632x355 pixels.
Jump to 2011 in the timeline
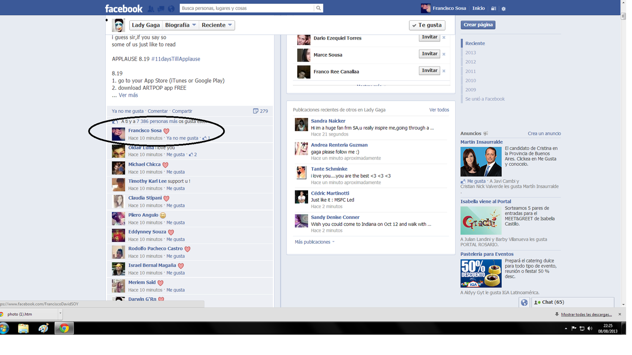pyautogui.click(x=471, y=71)
